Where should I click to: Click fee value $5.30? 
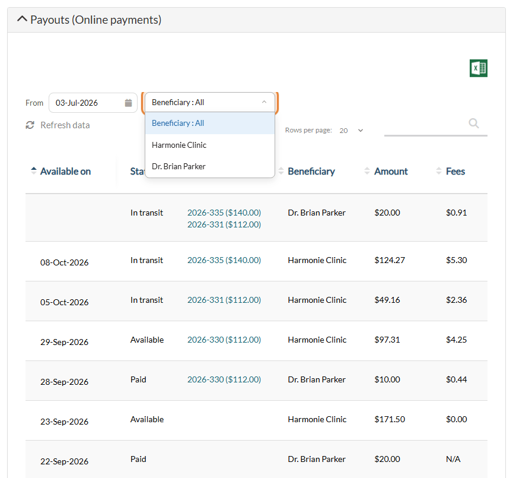pos(457,260)
